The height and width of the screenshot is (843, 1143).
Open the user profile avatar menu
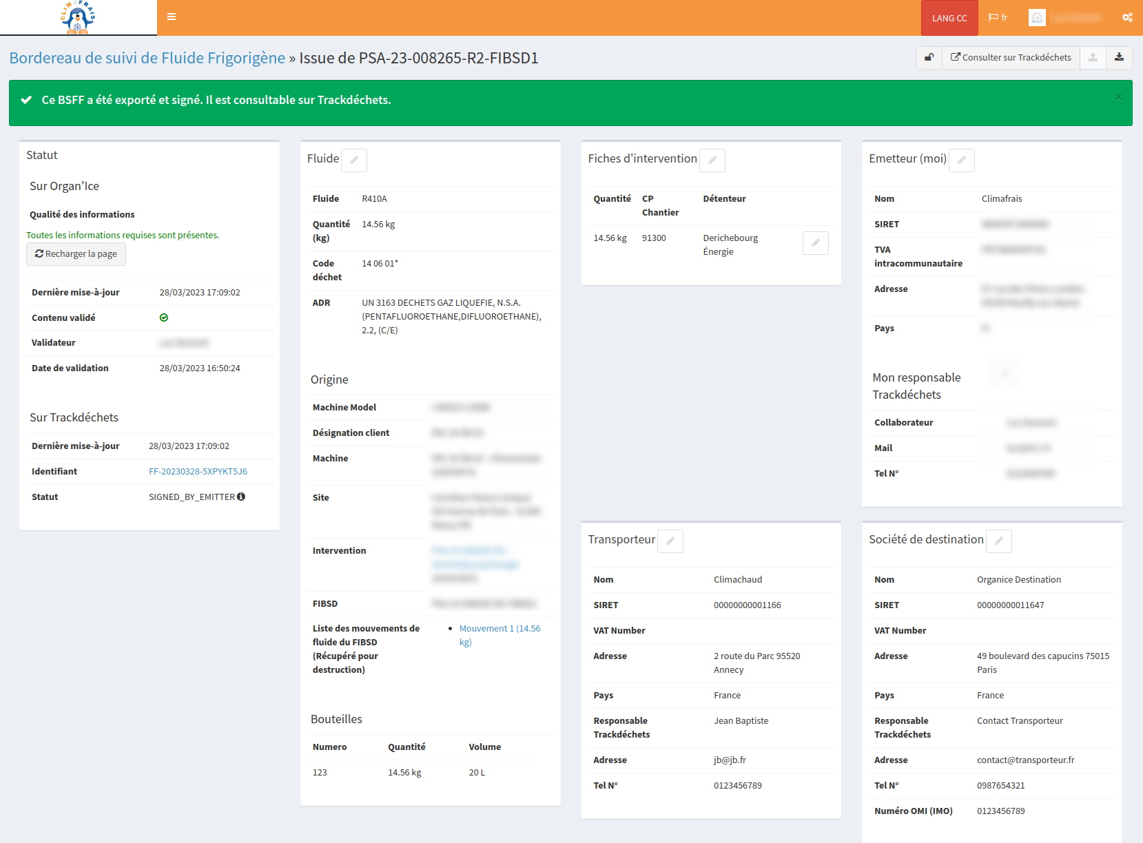coord(1037,18)
